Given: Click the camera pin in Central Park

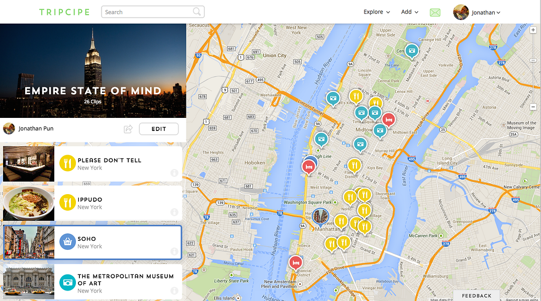Looking at the screenshot, I should click(412, 51).
